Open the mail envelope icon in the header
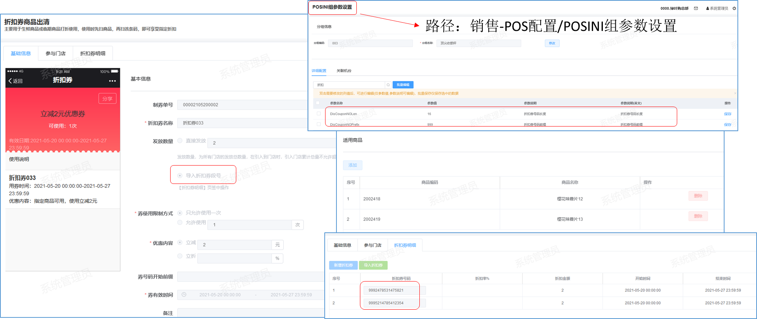This screenshot has width=757, height=319. (x=696, y=8)
